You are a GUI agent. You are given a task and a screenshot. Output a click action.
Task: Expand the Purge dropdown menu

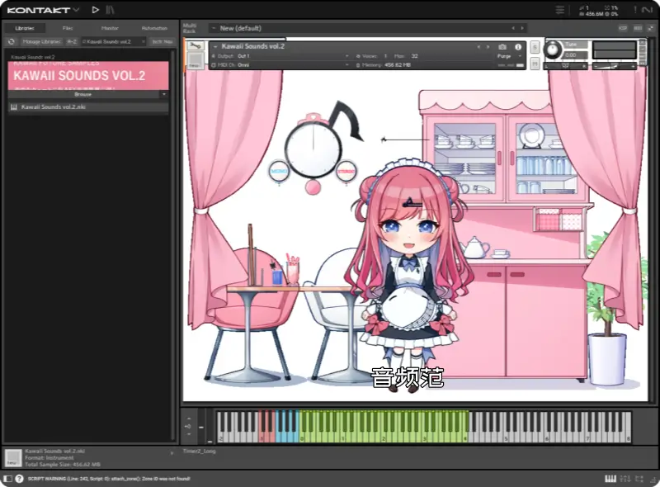pos(507,55)
